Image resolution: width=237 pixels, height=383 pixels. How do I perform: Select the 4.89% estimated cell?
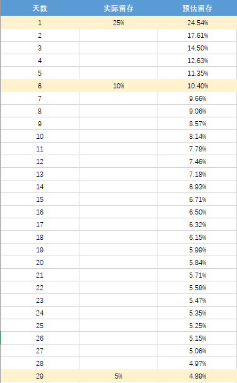click(x=197, y=376)
